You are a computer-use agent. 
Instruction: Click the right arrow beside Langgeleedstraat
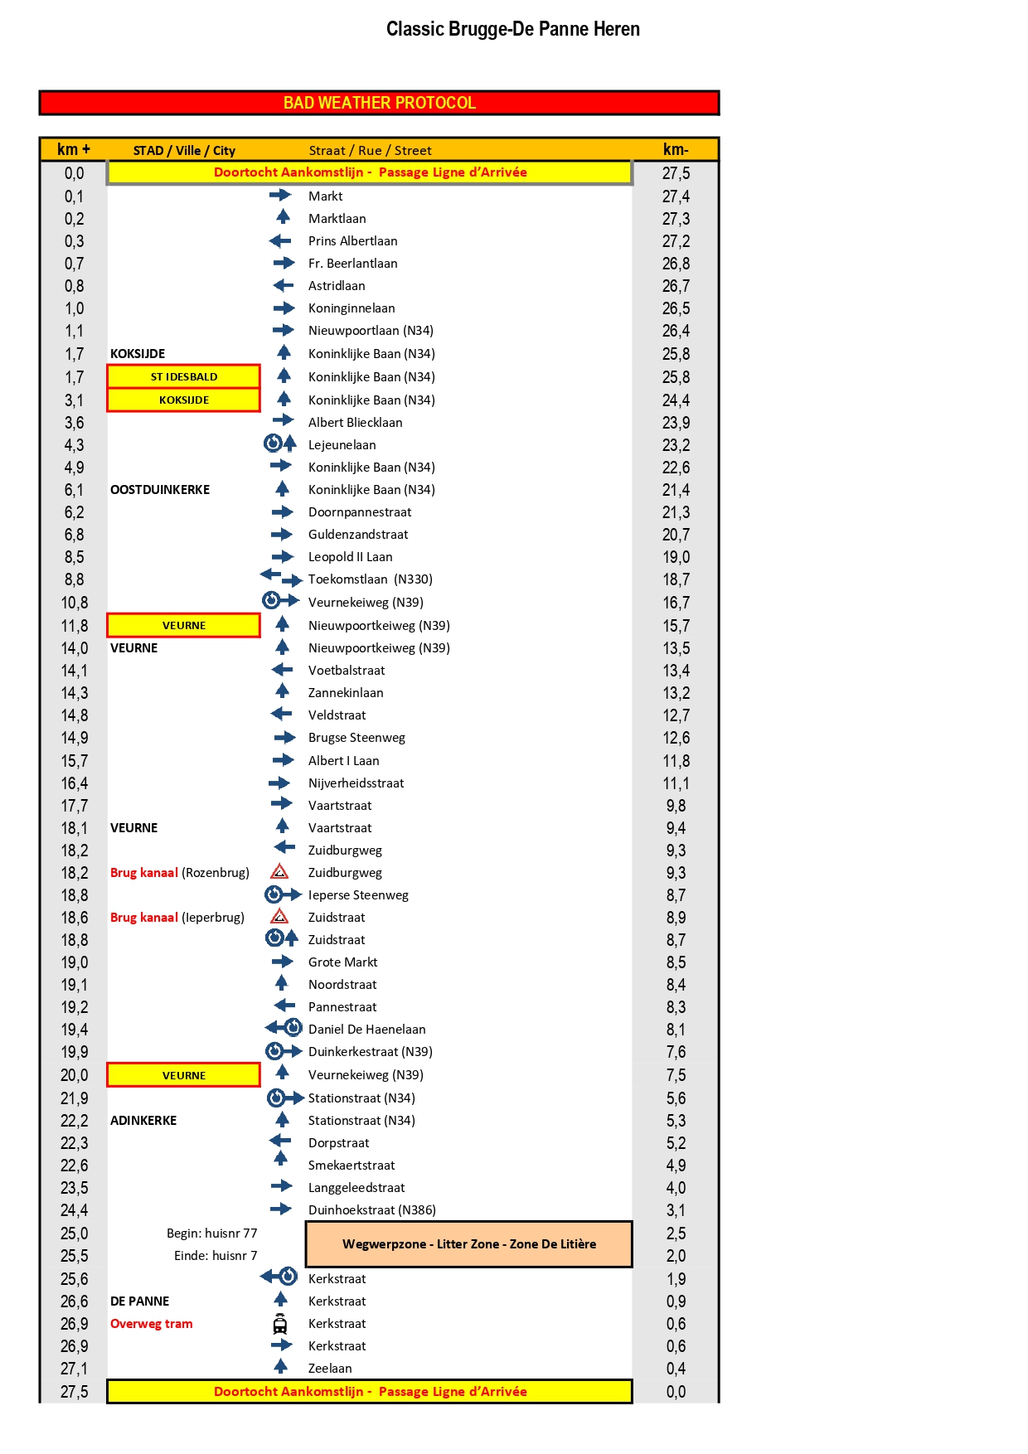pos(282,1185)
